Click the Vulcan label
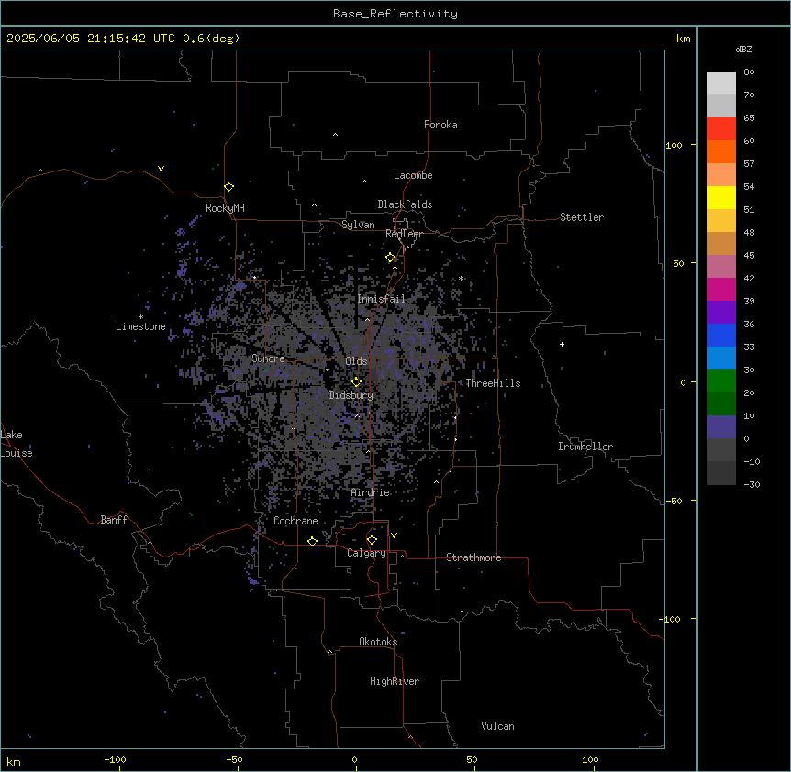 click(498, 726)
